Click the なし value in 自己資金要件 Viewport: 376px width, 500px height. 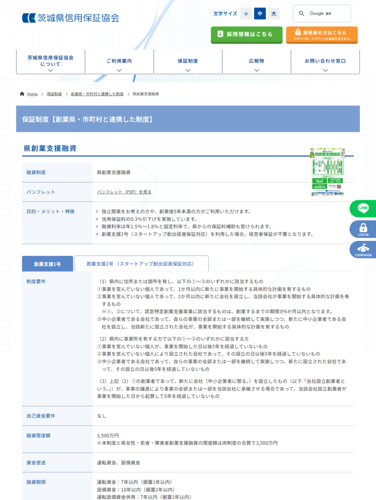click(102, 416)
